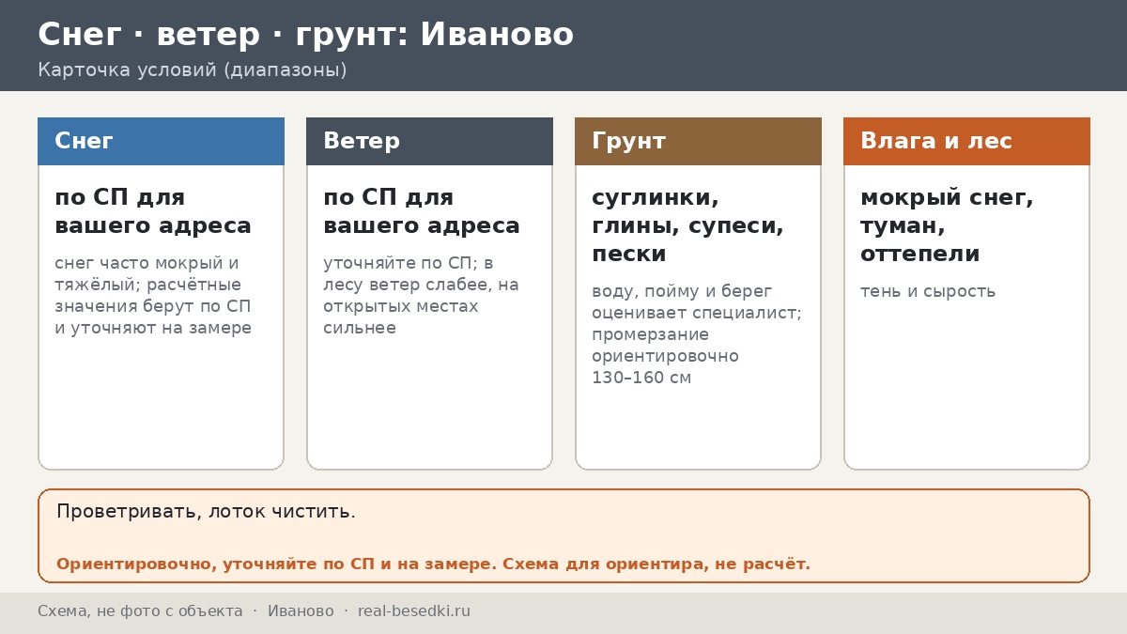Click the value '130–160 см'
The image size is (1127, 634).
[641, 378]
